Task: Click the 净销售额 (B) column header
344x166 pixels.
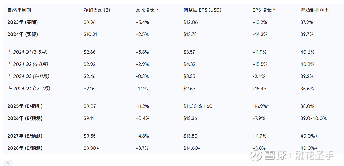Action: tap(97, 10)
